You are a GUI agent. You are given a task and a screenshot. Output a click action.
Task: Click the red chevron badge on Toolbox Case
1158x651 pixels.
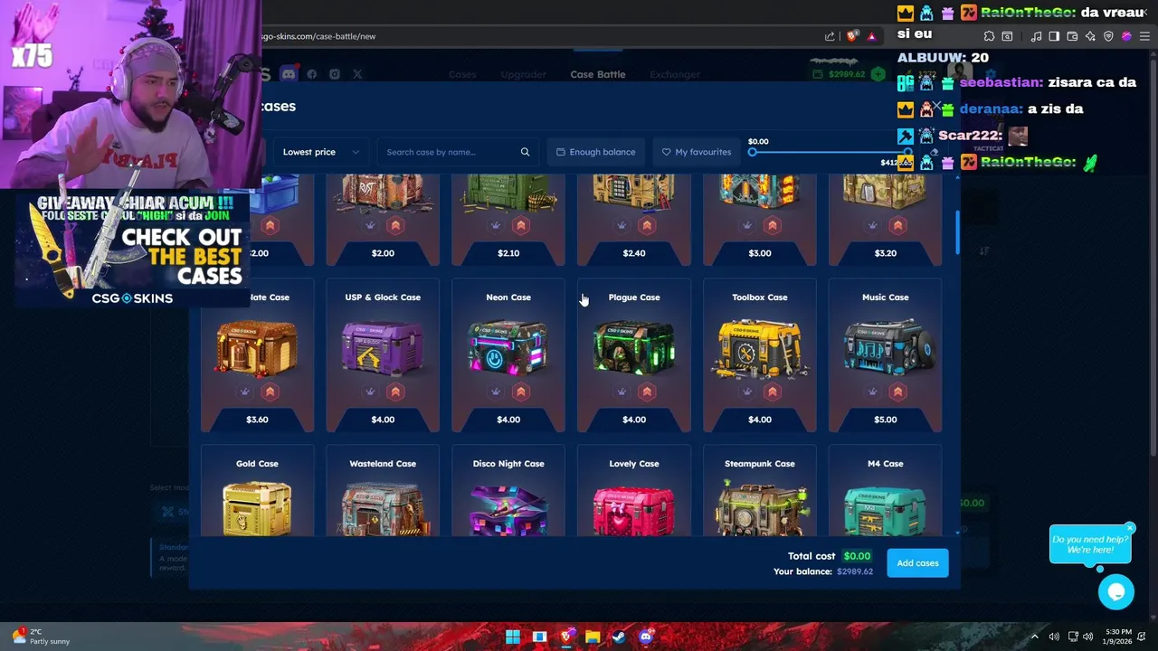click(x=772, y=392)
